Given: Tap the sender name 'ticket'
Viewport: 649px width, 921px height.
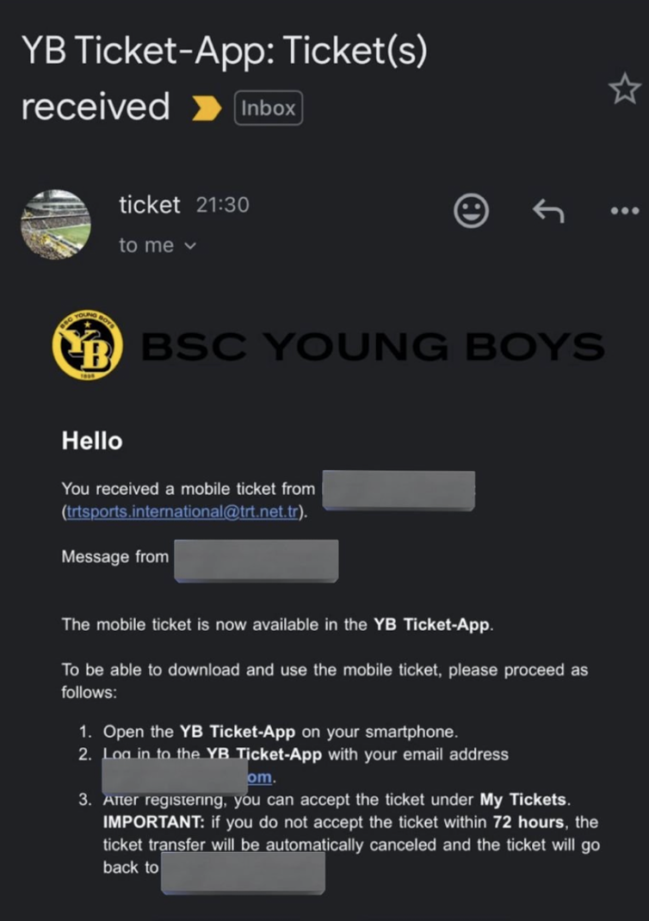Looking at the screenshot, I should (x=149, y=205).
